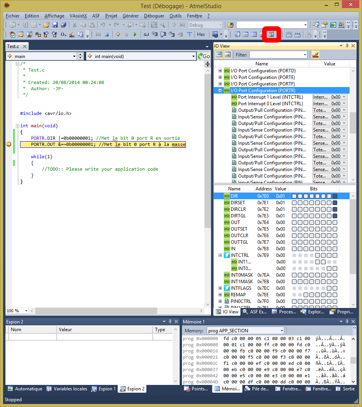
Task: Open the editor zoom 100 % dropdown
Action: (27, 311)
